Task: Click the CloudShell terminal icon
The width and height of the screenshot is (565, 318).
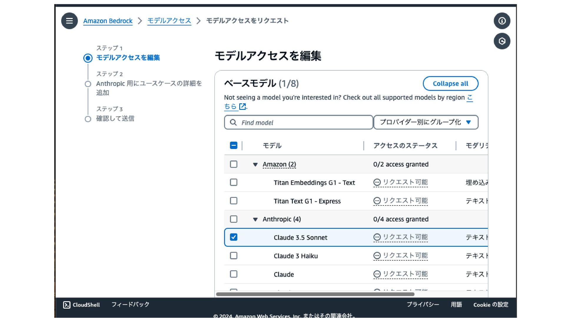Action: pyautogui.click(x=67, y=305)
